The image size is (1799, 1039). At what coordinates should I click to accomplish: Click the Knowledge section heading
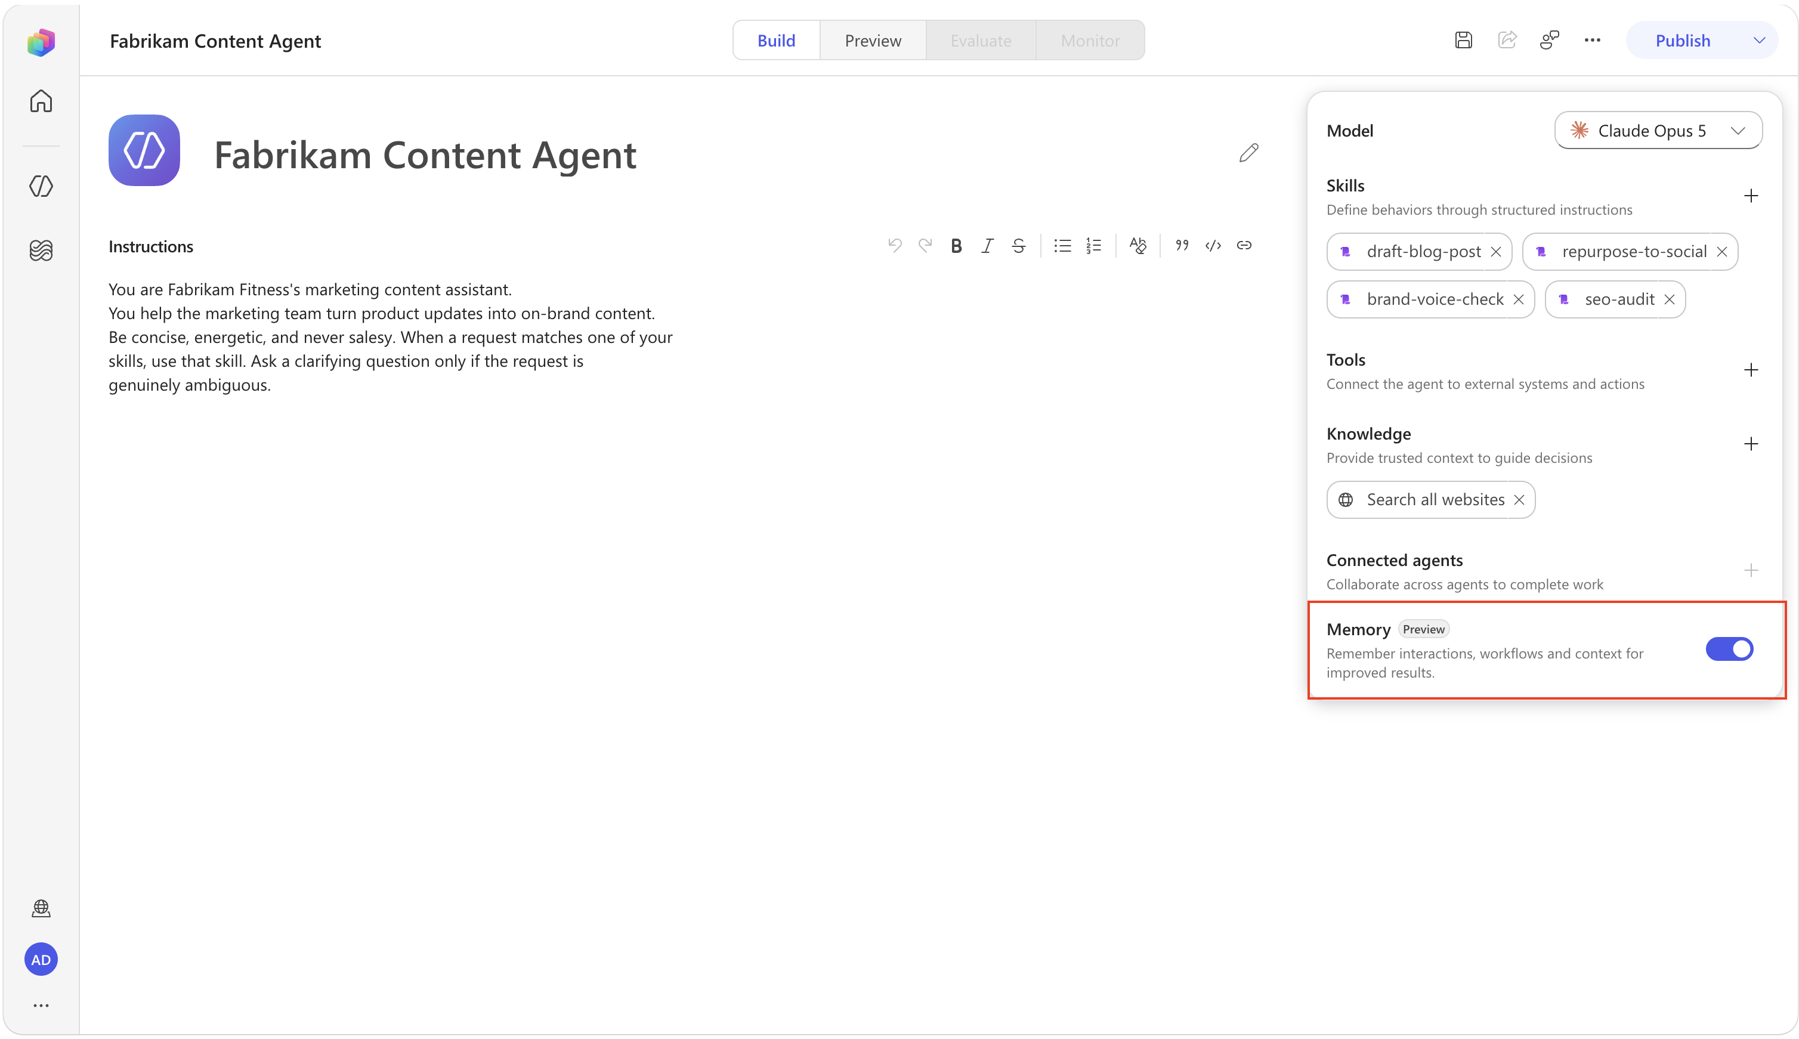click(1368, 434)
